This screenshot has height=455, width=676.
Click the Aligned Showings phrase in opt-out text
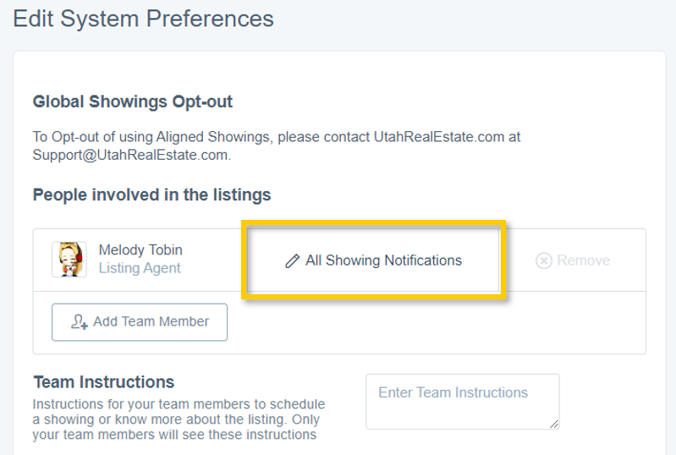pos(218,136)
